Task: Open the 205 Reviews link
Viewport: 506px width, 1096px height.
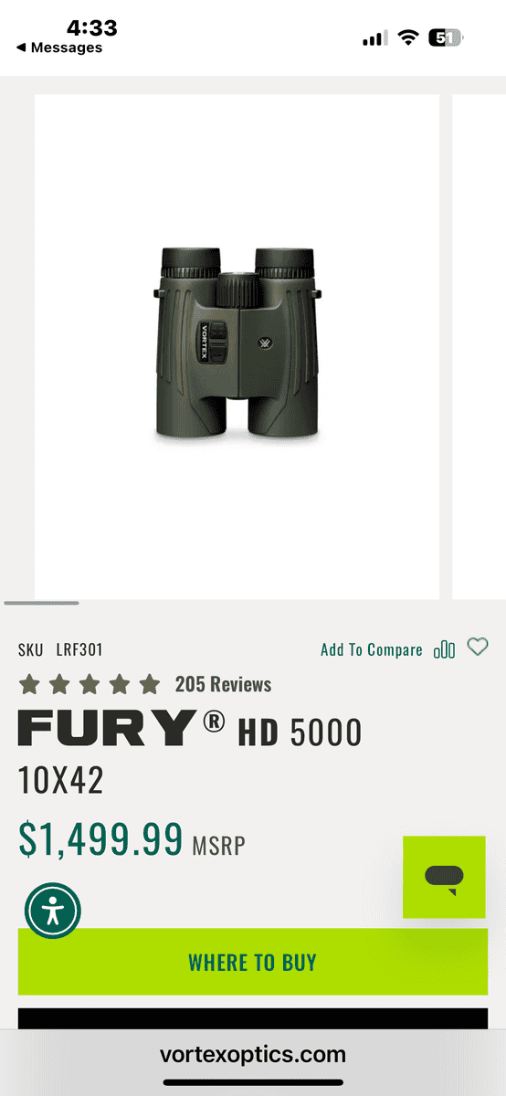Action: (x=223, y=684)
